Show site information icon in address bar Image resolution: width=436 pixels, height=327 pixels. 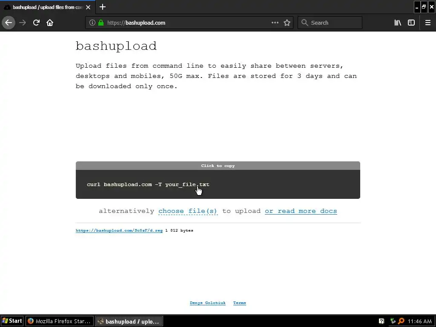[x=92, y=23]
